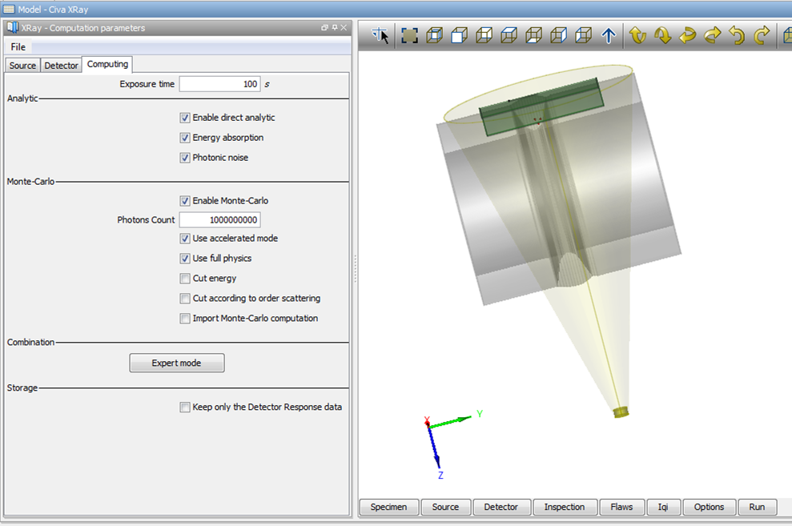Switch to the front-face cube view
Screen dimensions: 792x526
pyautogui.click(x=459, y=35)
